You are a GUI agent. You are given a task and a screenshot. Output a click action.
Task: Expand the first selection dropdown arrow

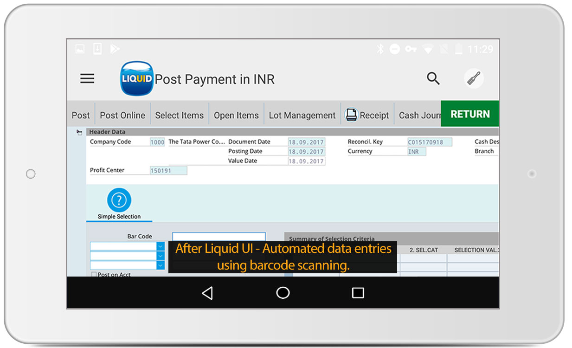tap(161, 246)
